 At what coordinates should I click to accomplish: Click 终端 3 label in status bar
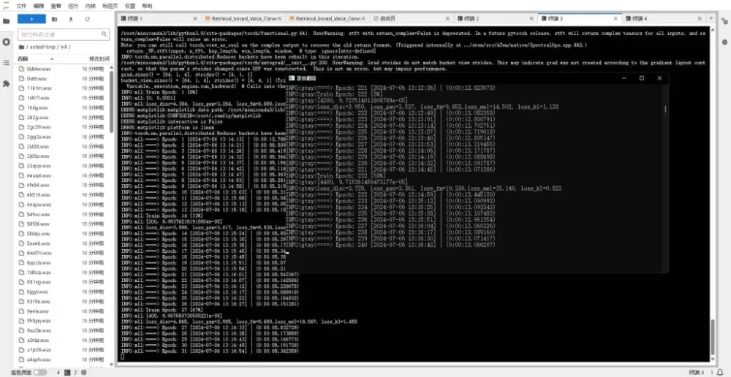tap(697, 373)
